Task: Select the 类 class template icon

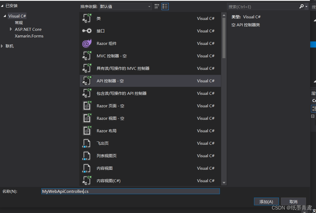Action: tap(87, 18)
